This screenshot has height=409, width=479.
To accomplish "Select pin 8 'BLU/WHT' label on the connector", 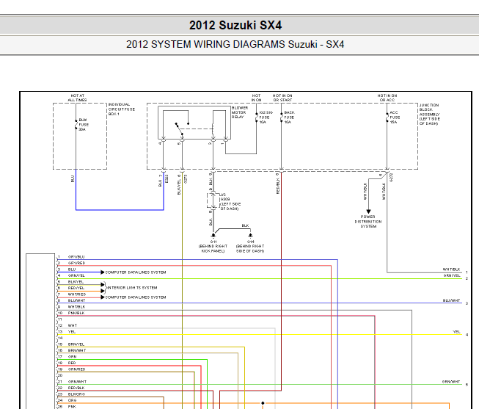I will pyautogui.click(x=77, y=301).
